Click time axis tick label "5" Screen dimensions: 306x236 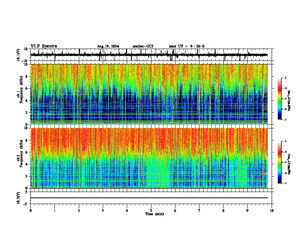click(x=151, y=211)
